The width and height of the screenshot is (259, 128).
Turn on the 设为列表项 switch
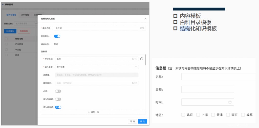tap(58, 99)
